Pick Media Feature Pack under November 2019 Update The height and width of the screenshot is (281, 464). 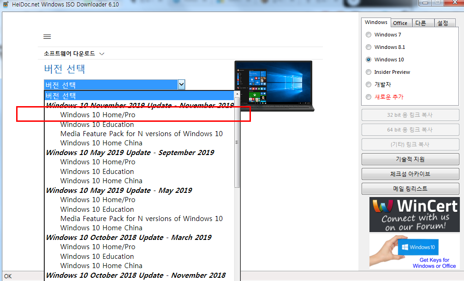pyautogui.click(x=139, y=134)
